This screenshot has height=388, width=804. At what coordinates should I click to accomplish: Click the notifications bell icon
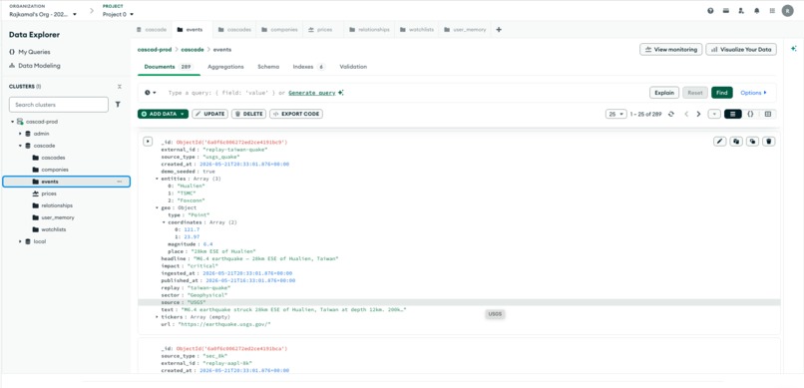coord(756,11)
